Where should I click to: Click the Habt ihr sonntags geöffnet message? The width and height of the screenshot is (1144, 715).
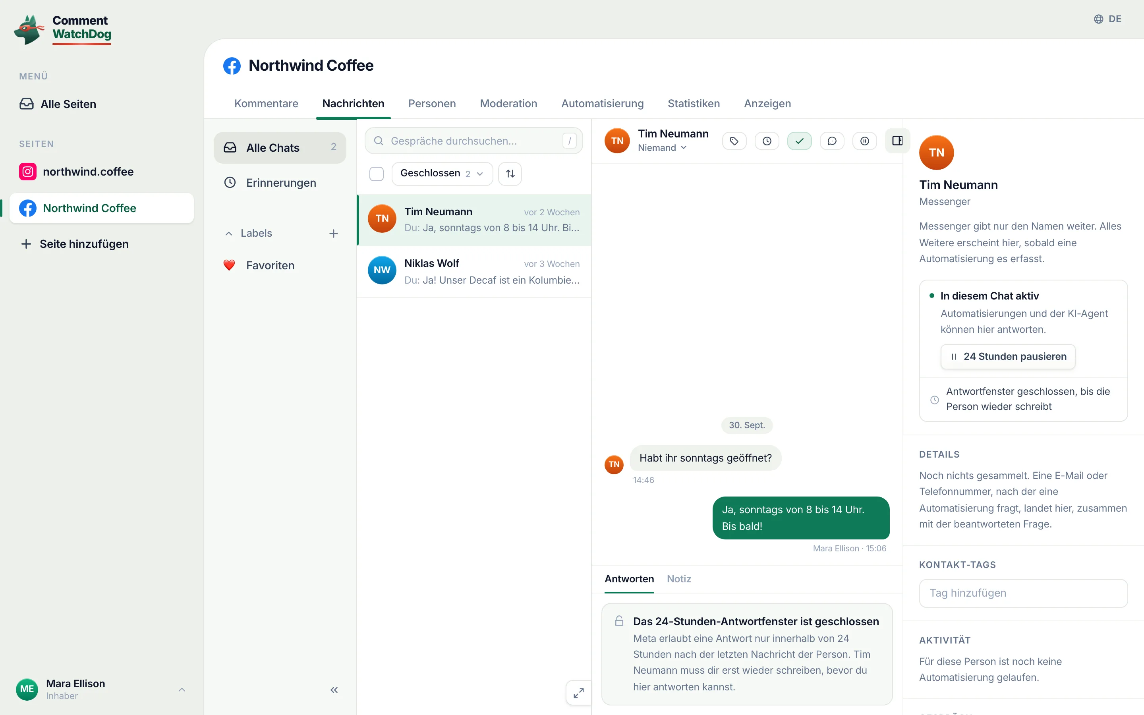705,458
